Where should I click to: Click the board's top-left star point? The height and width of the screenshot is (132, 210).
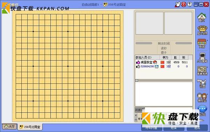coord(33,32)
